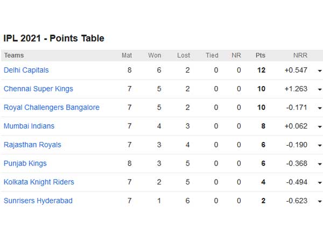The image size is (323, 242).
Task: Click the Won column header
Action: (x=155, y=55)
